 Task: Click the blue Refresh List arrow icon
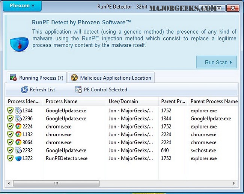pos(24,90)
